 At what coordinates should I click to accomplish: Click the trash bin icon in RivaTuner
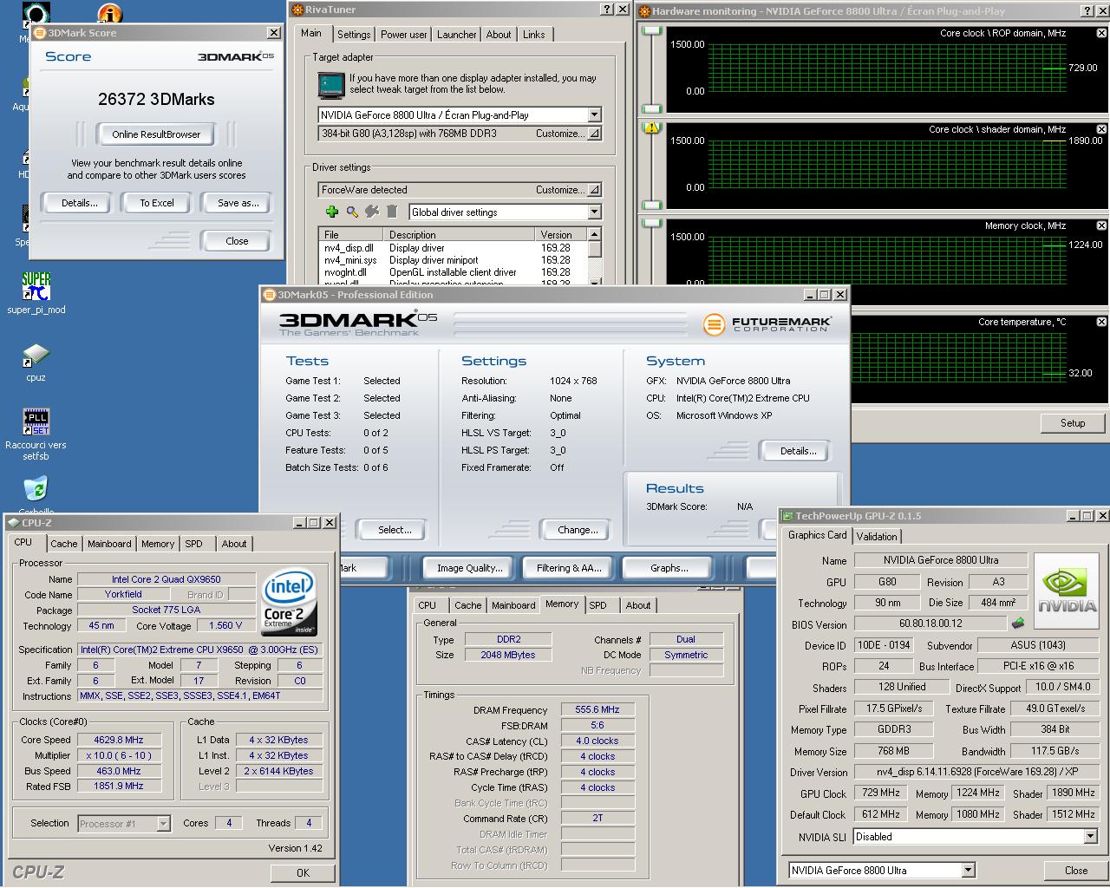[392, 212]
